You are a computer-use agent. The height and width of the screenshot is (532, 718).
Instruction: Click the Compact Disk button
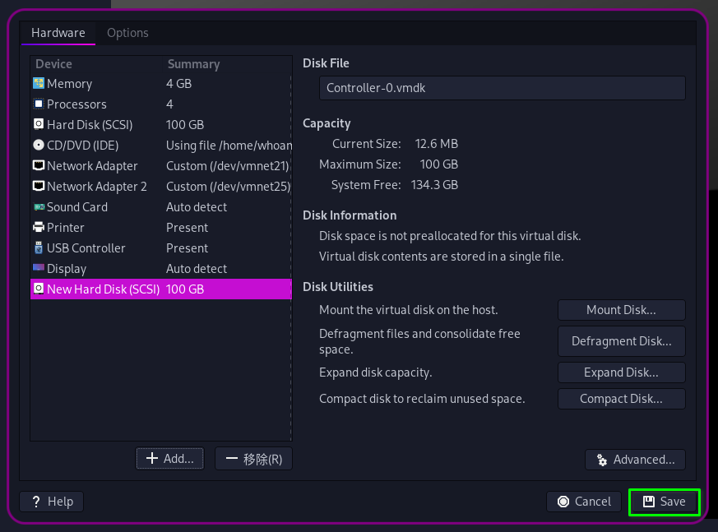tap(621, 399)
